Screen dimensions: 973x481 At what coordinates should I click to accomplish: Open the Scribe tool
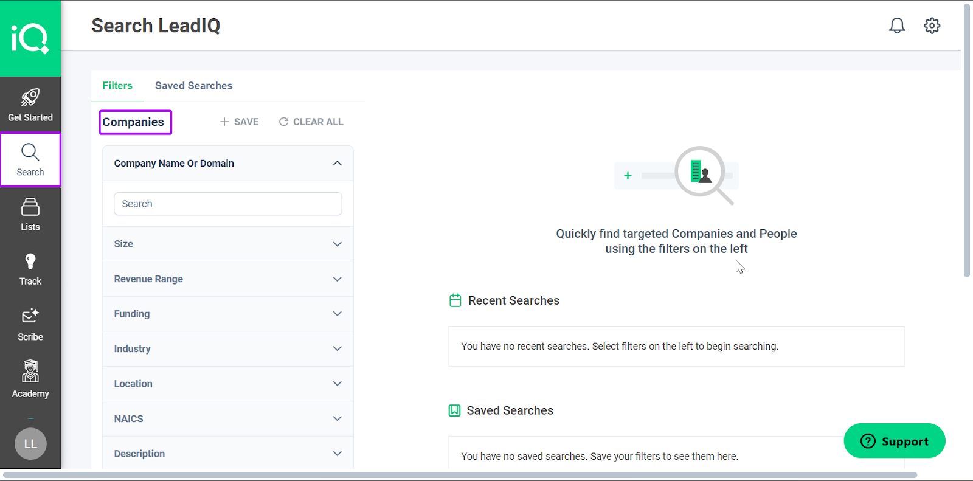point(30,325)
